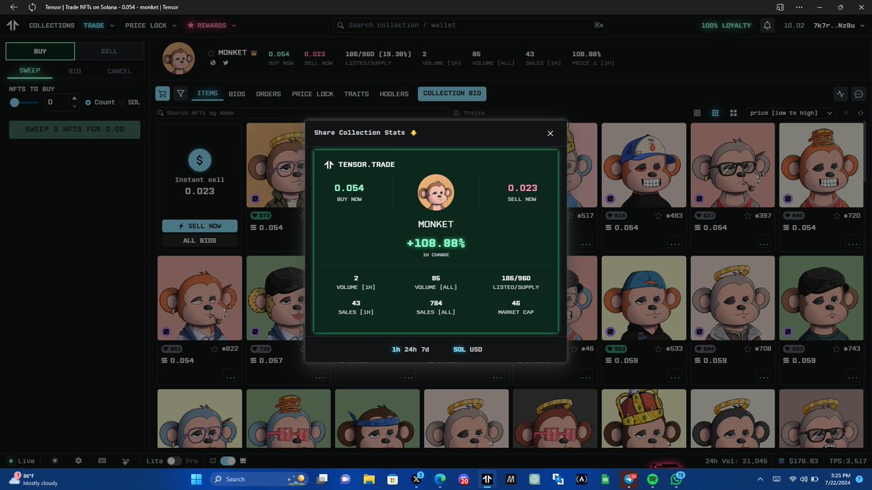Switch to the dense grid view icon
The width and height of the screenshot is (872, 490).
click(x=698, y=113)
